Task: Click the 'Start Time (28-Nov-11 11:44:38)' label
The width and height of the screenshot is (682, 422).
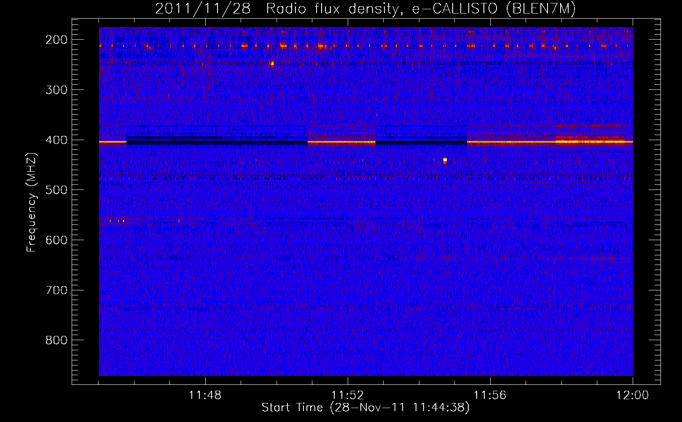Action: 365,408
